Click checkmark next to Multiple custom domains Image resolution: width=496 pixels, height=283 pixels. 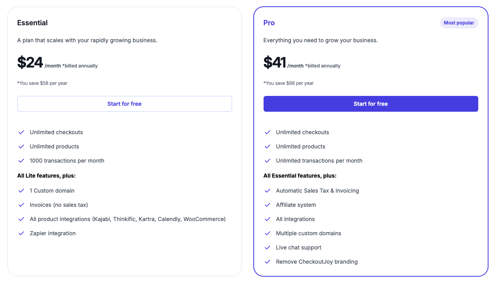[x=268, y=233]
